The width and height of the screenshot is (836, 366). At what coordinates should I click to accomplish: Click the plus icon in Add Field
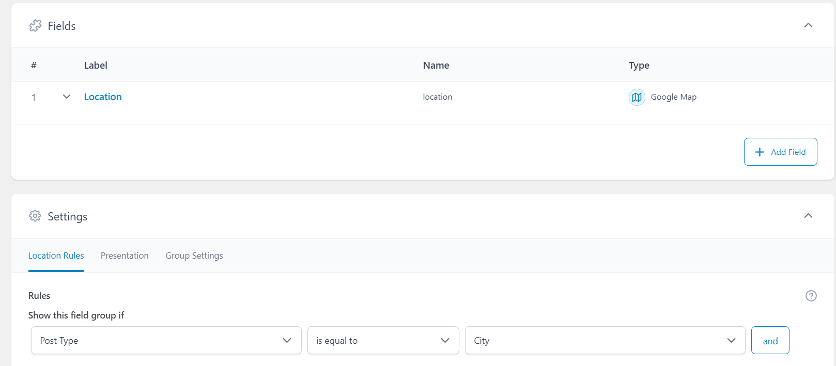[x=760, y=152]
